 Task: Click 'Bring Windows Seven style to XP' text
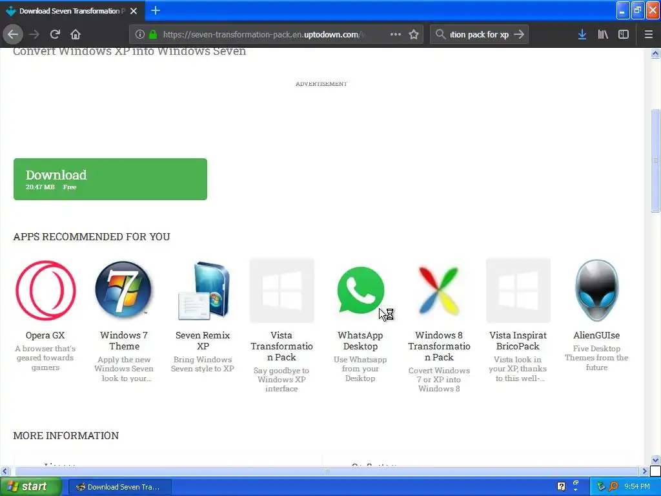coord(203,364)
